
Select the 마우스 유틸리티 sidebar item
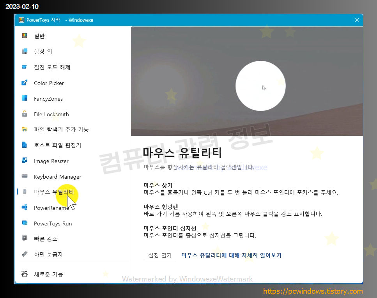(73, 192)
